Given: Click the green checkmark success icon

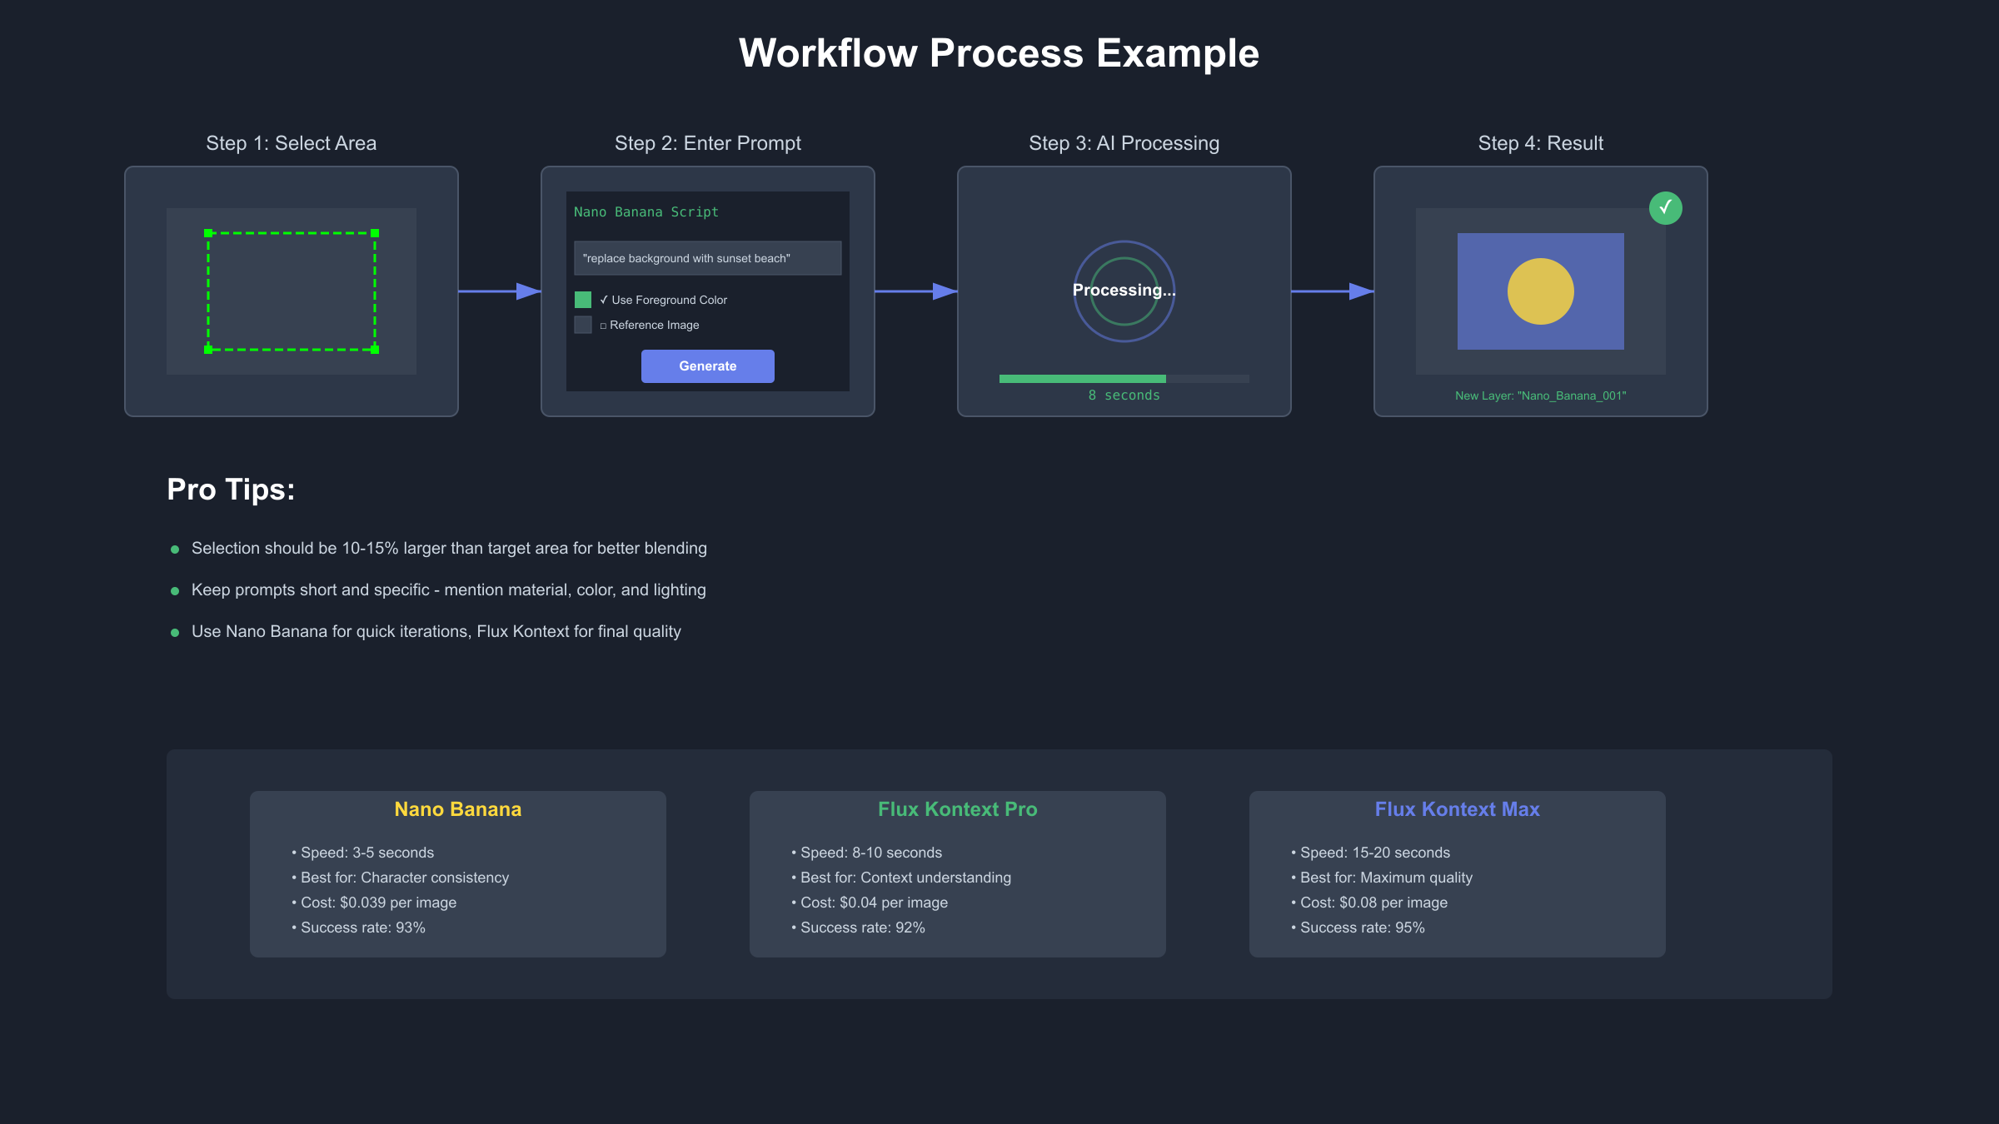Looking at the screenshot, I should pyautogui.click(x=1665, y=208).
